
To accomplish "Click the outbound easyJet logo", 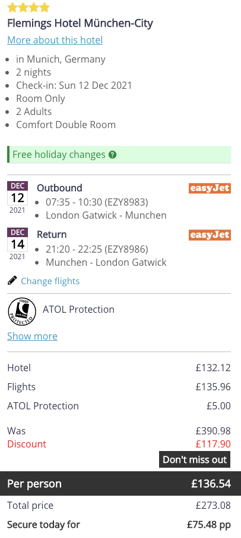I will pyautogui.click(x=210, y=188).
